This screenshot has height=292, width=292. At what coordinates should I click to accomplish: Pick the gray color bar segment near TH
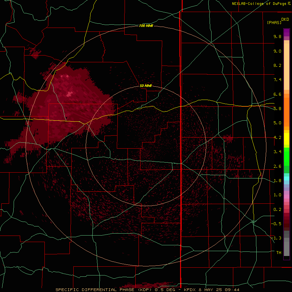tap(286, 249)
